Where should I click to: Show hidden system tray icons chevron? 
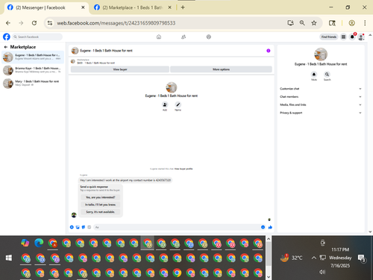[x=314, y=258]
